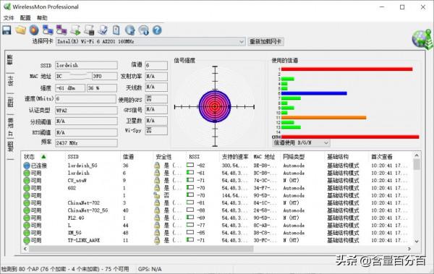The image size is (434, 274).
Task: Select the ChinaNet-702_5G network row
Action: (x=217, y=210)
